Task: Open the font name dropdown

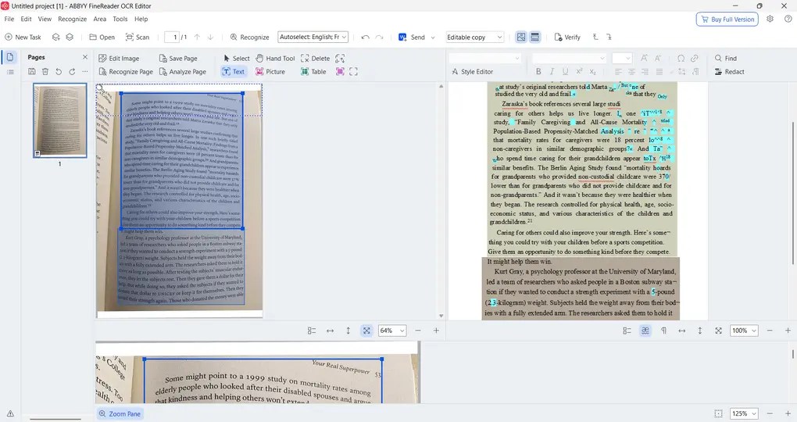Action: click(569, 59)
